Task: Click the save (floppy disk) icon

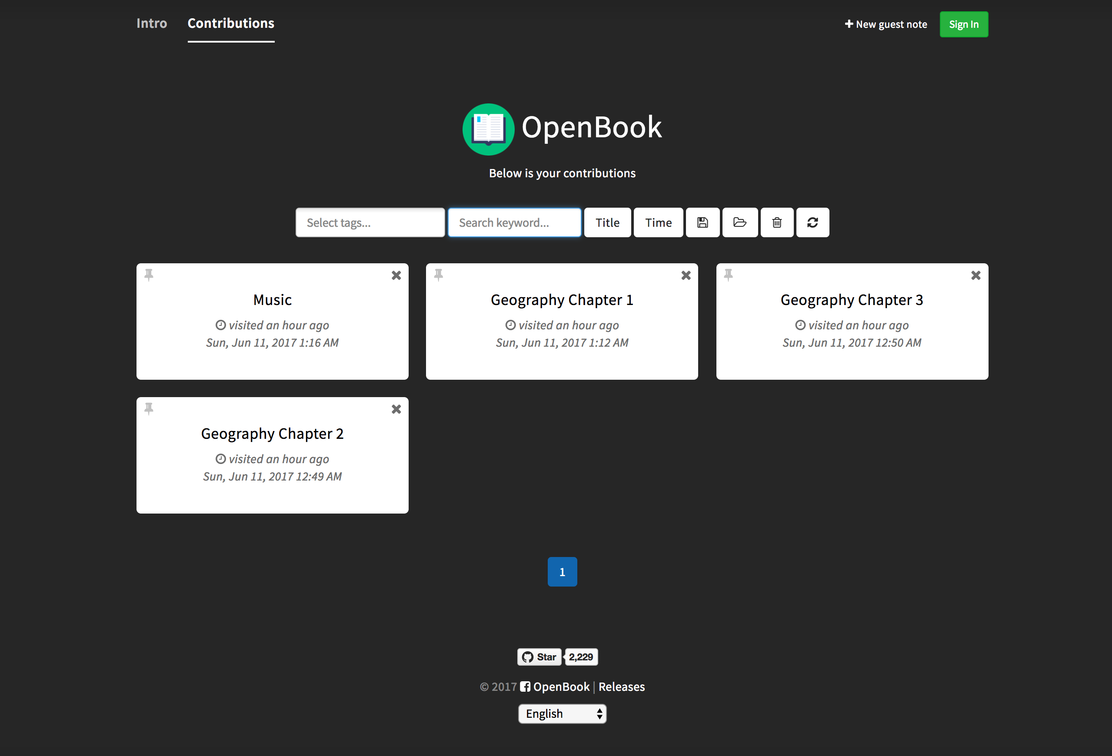Action: click(x=702, y=222)
